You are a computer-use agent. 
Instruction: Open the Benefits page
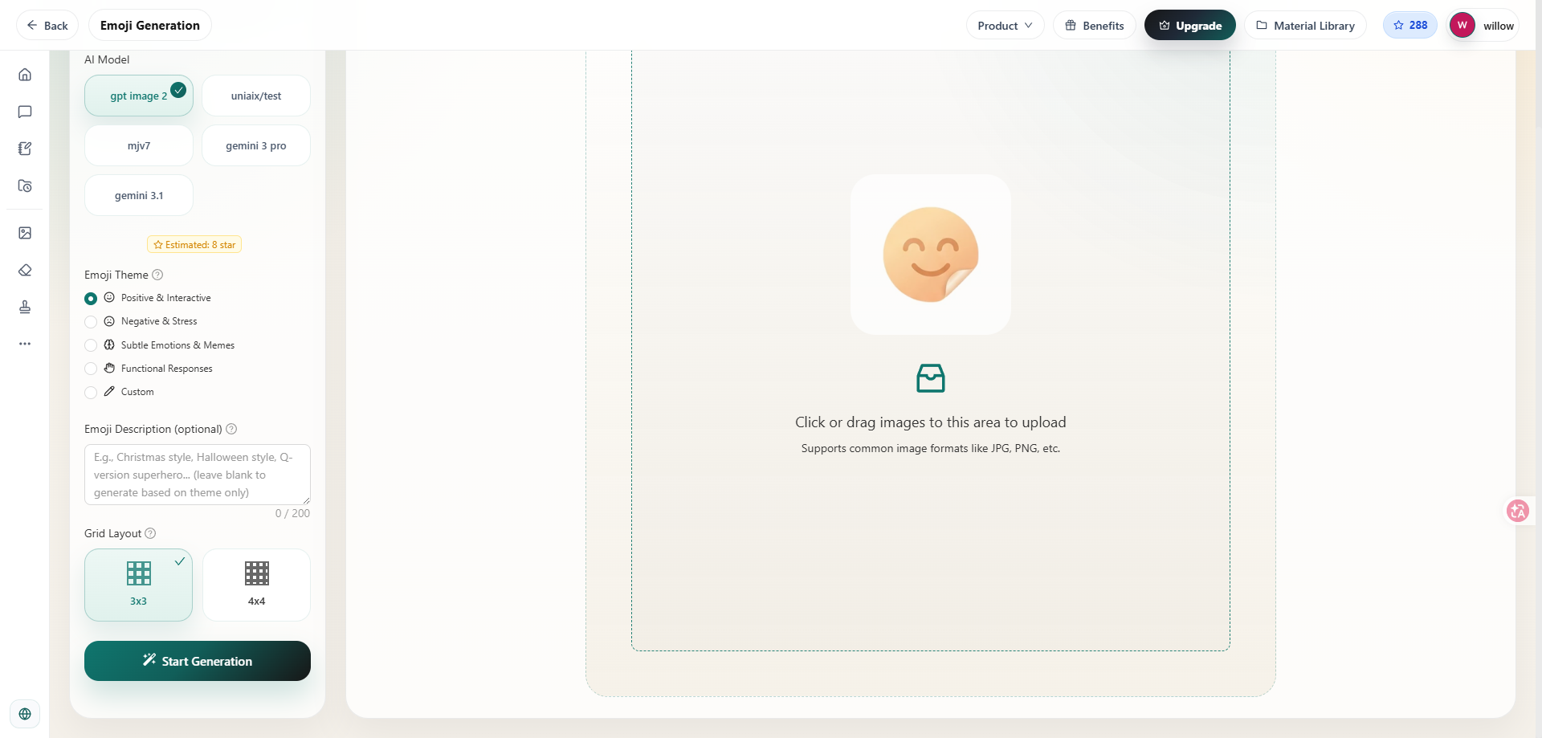click(1095, 25)
